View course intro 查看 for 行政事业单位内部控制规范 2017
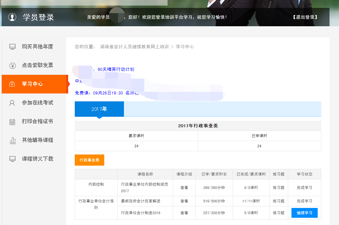Image resolution: width=339 pixels, height=225 pixels. coord(184,188)
